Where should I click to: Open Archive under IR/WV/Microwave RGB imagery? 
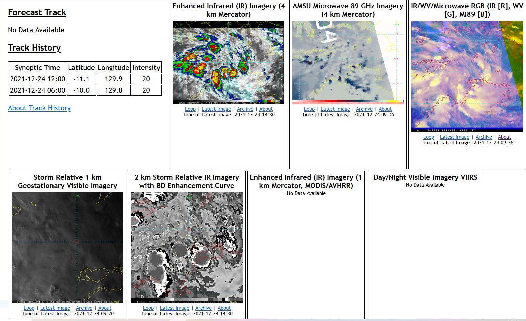tap(484, 137)
